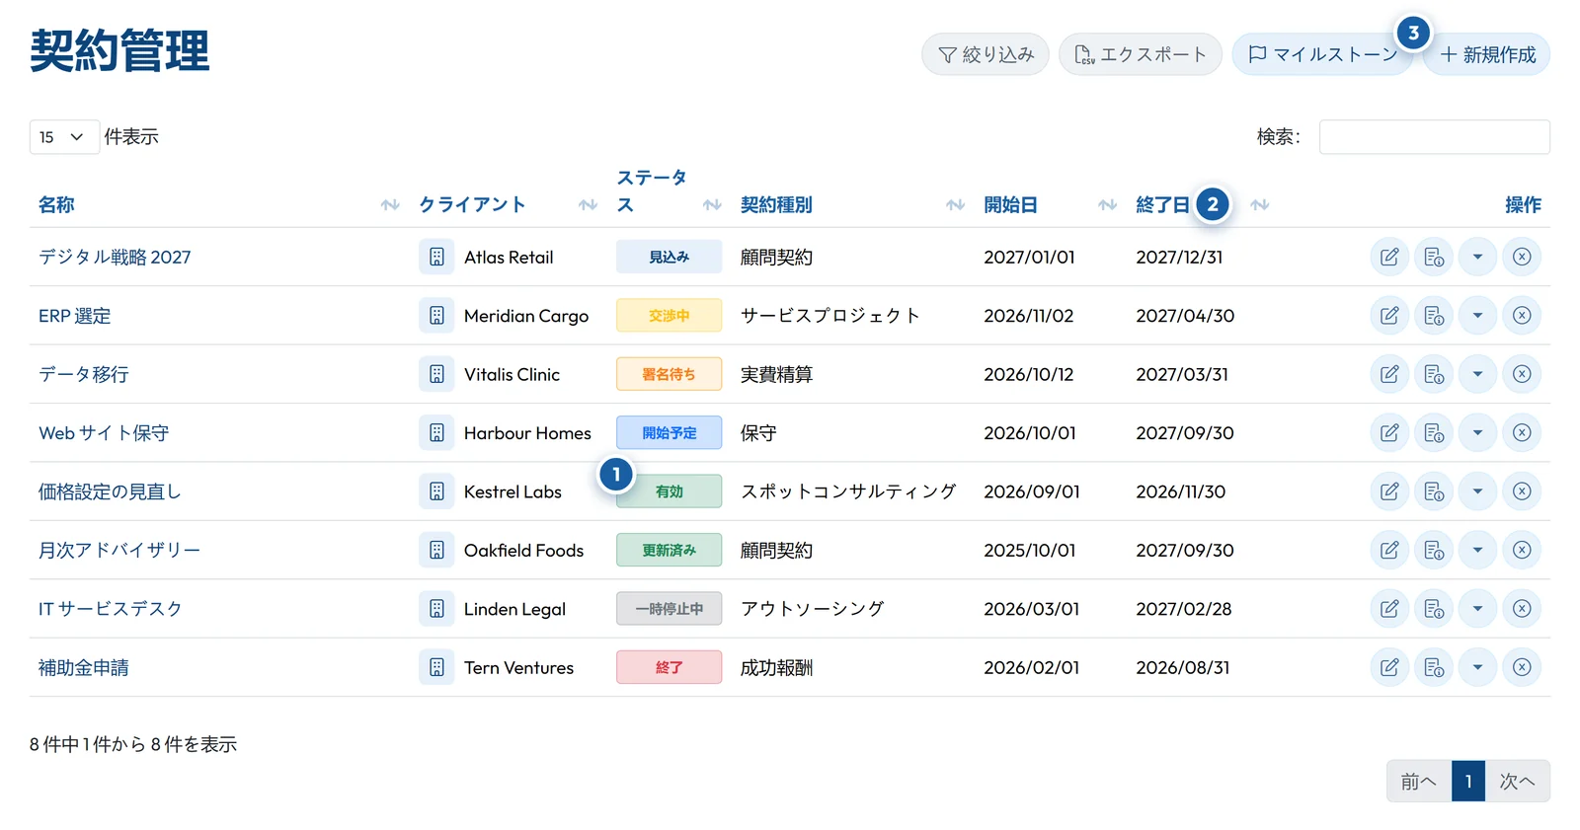The image size is (1580, 830).
Task: Sort by 契約種別 column
Action: (955, 204)
